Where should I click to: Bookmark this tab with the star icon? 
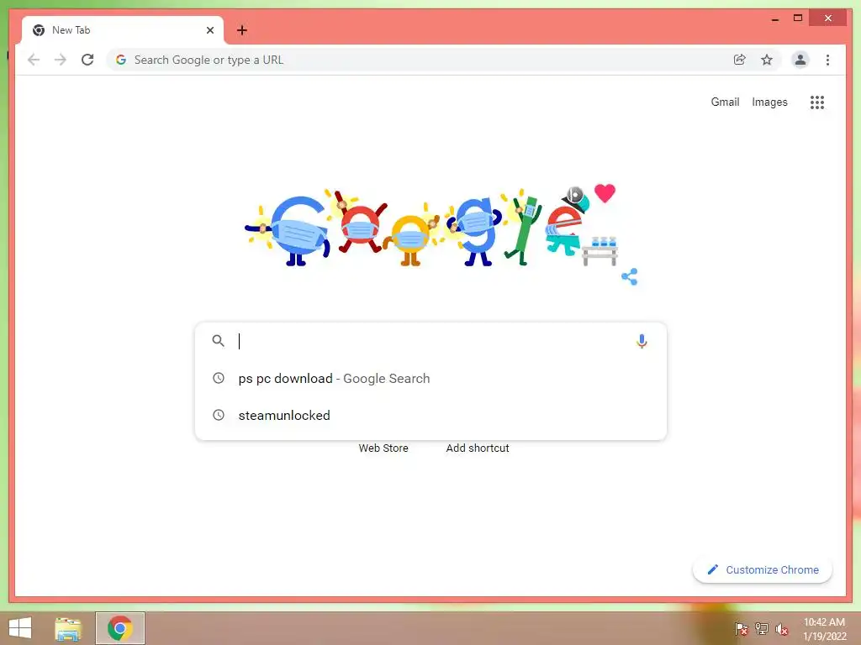pyautogui.click(x=767, y=60)
